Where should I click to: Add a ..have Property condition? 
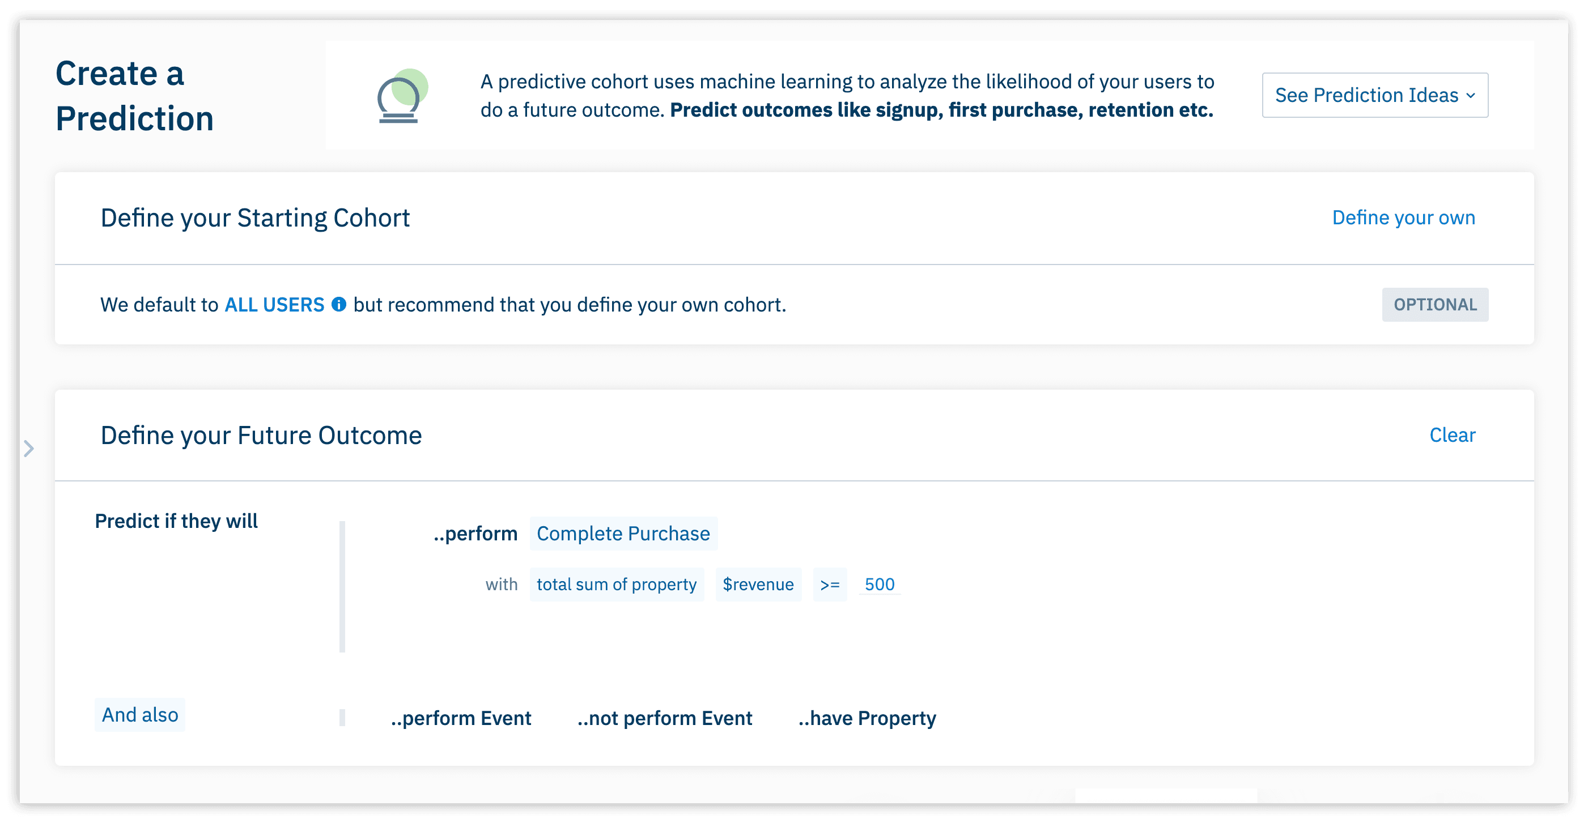coord(867,718)
